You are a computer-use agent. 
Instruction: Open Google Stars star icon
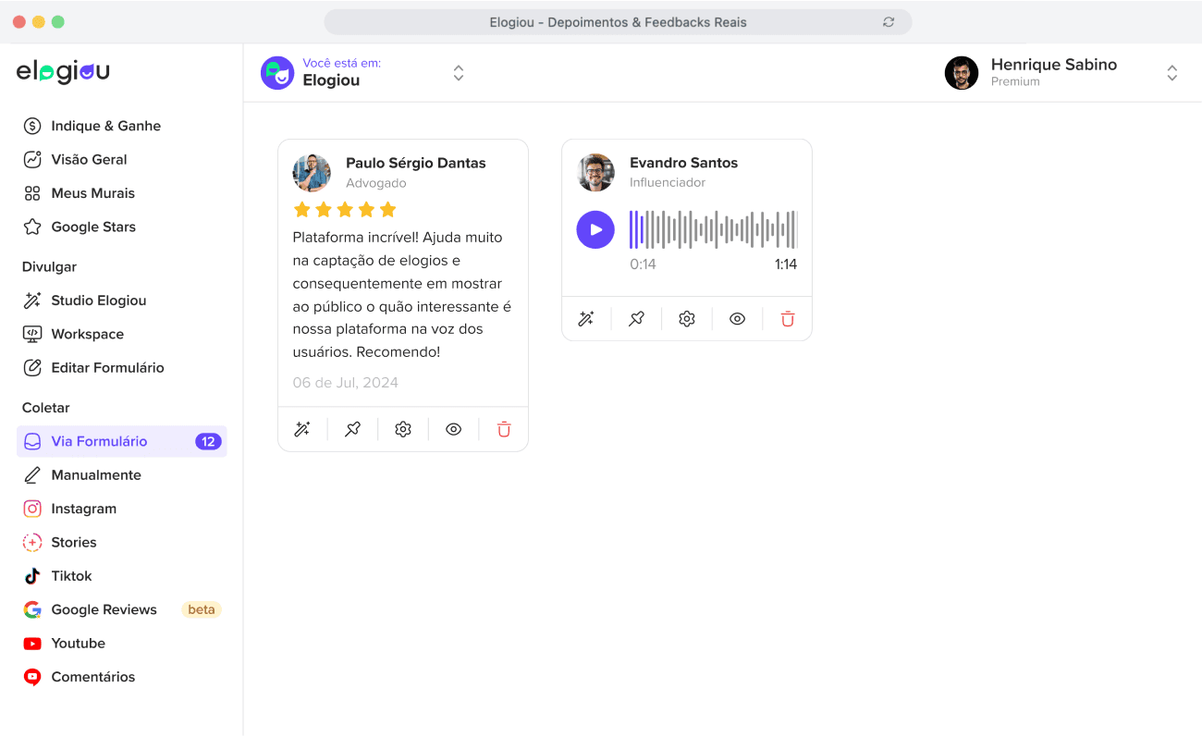32,227
